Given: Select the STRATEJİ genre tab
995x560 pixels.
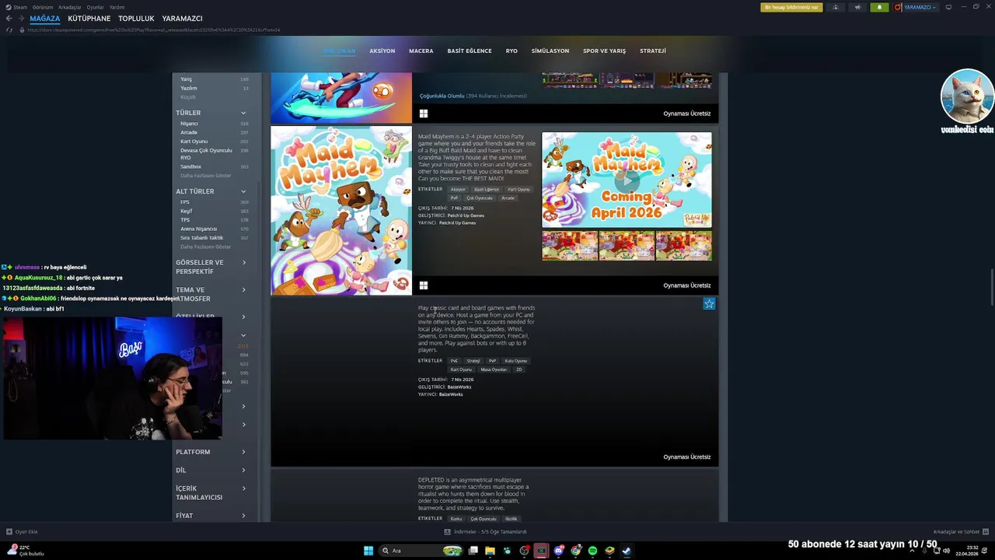Looking at the screenshot, I should (x=653, y=51).
